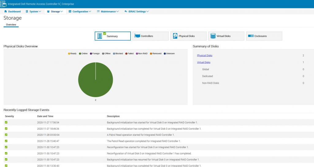Toggle the Foreign legend swatch
This screenshot has width=314, height=167.
point(91,54)
